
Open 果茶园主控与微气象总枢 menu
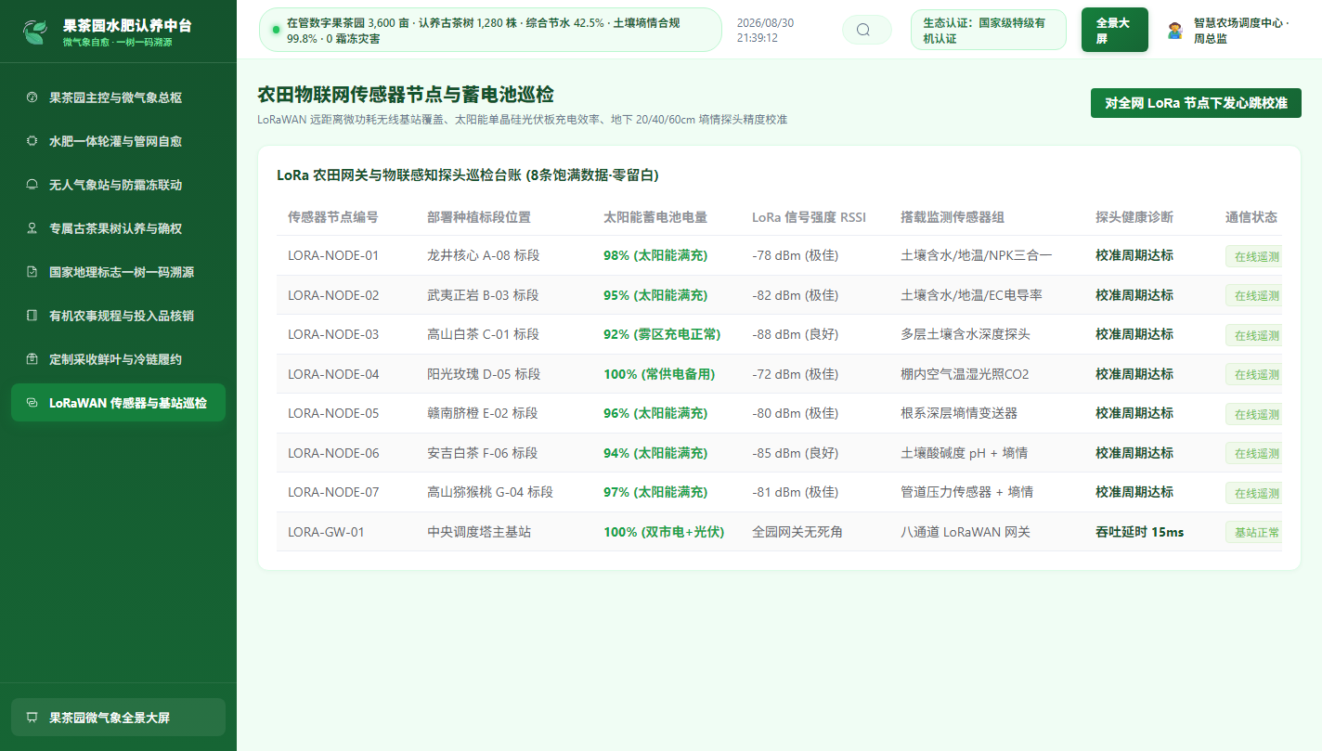tap(118, 97)
